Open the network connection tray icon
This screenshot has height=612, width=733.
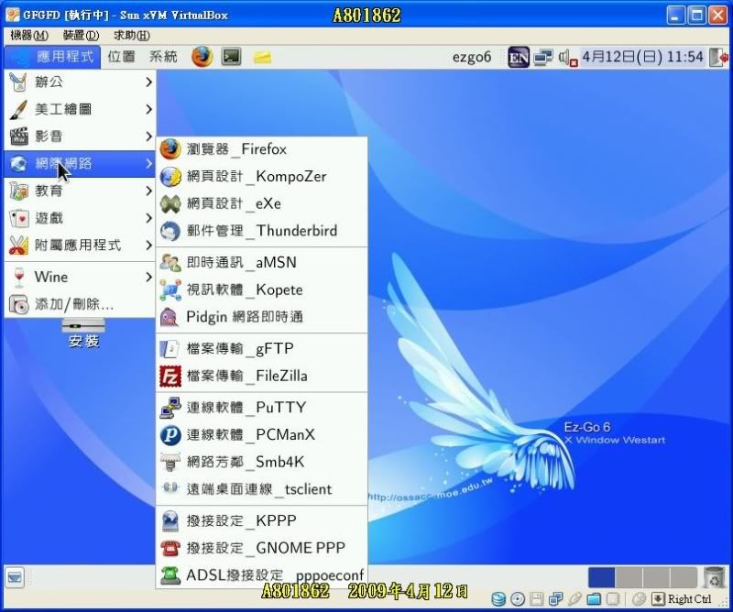coord(543,57)
